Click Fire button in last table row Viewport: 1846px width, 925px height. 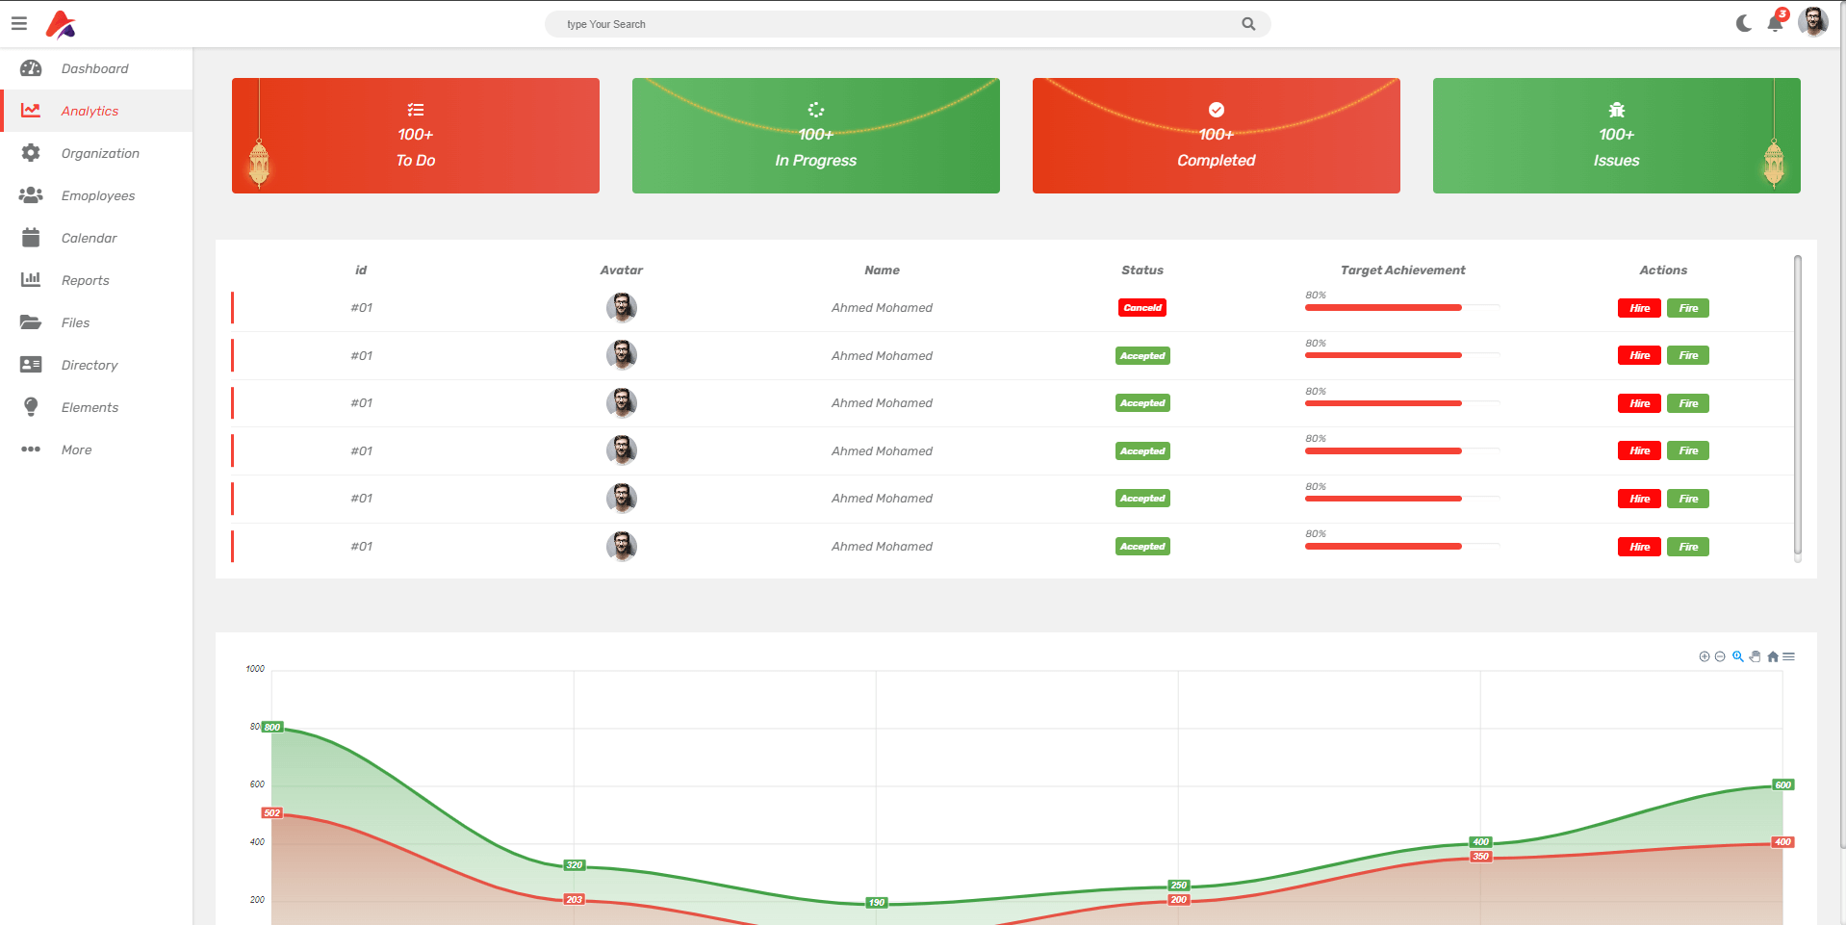tap(1688, 547)
